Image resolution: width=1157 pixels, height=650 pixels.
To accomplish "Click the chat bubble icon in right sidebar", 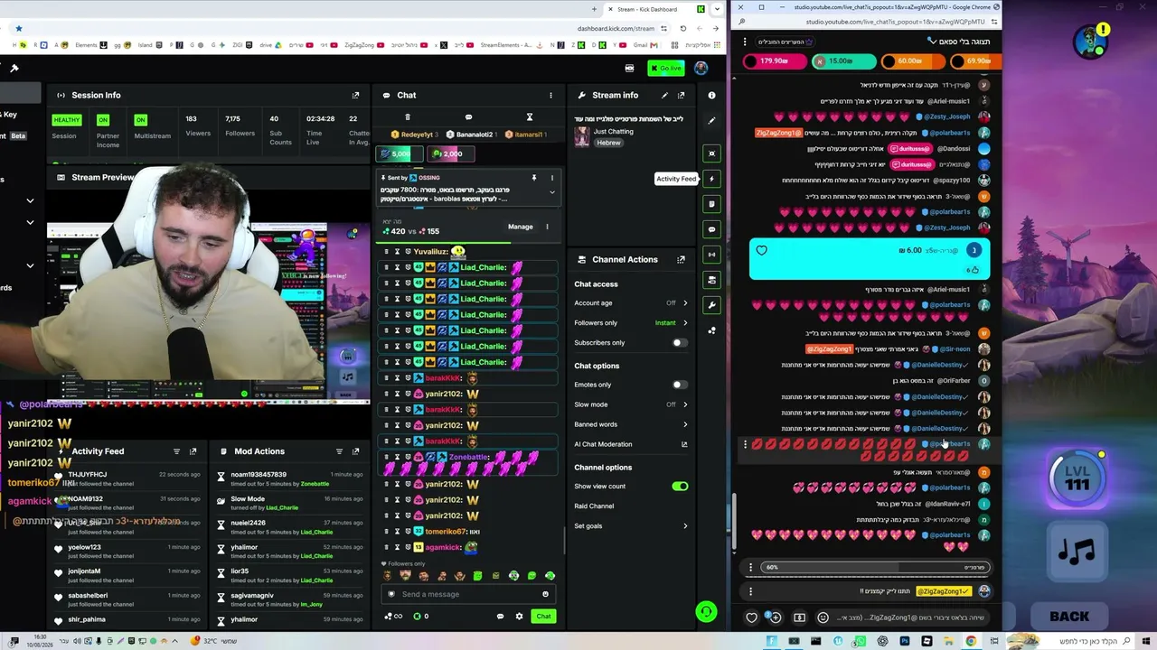I will click(712, 229).
